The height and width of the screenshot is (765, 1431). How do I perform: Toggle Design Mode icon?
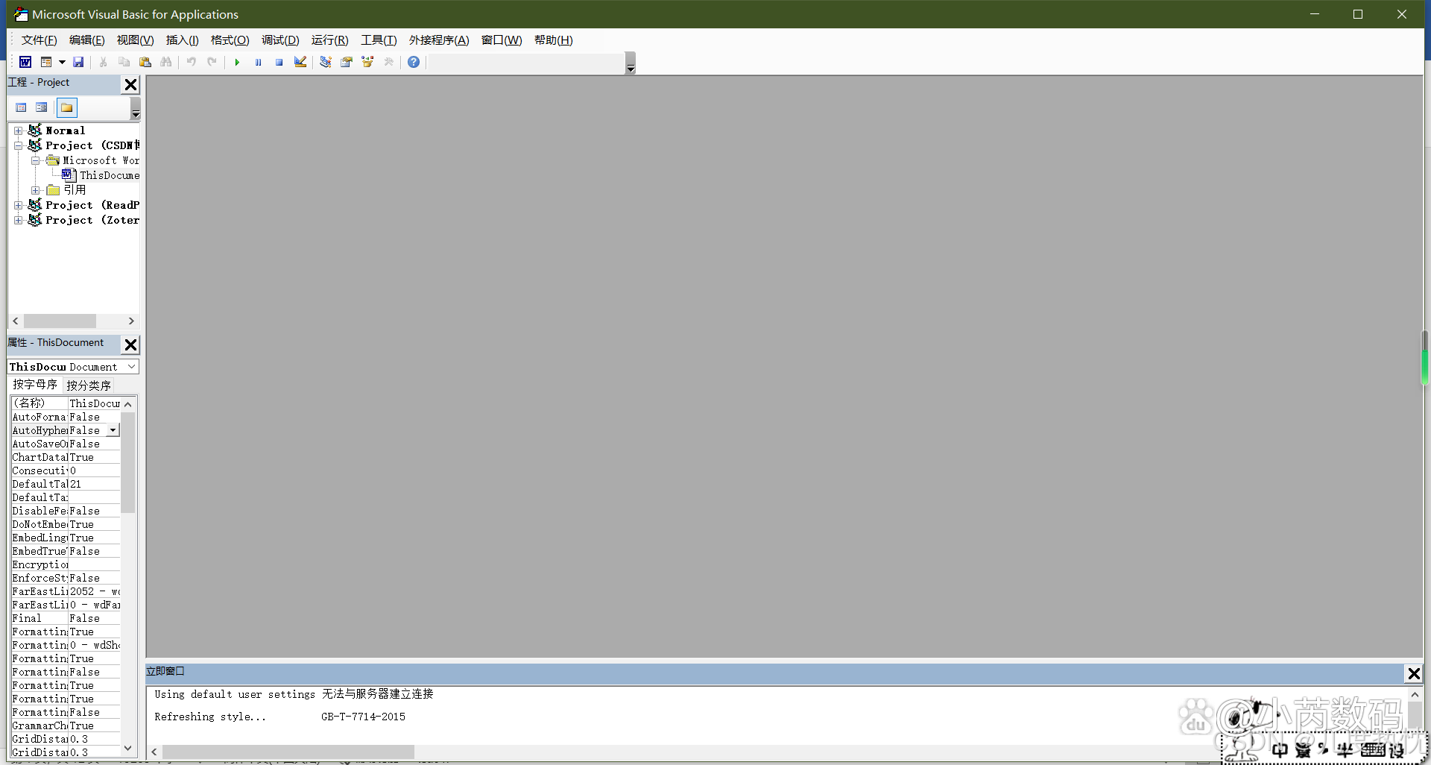[x=300, y=62]
